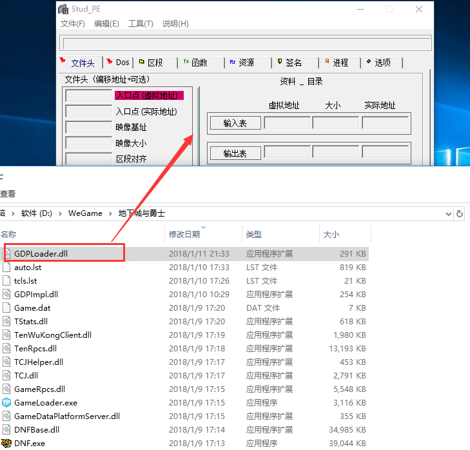Sort files by 修改日期 column
The height and width of the screenshot is (450, 470).
184,234
